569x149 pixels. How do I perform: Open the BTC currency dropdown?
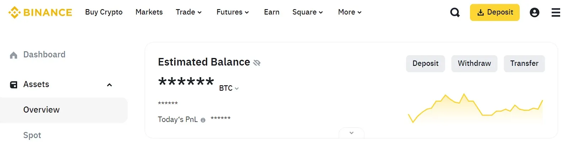point(229,88)
